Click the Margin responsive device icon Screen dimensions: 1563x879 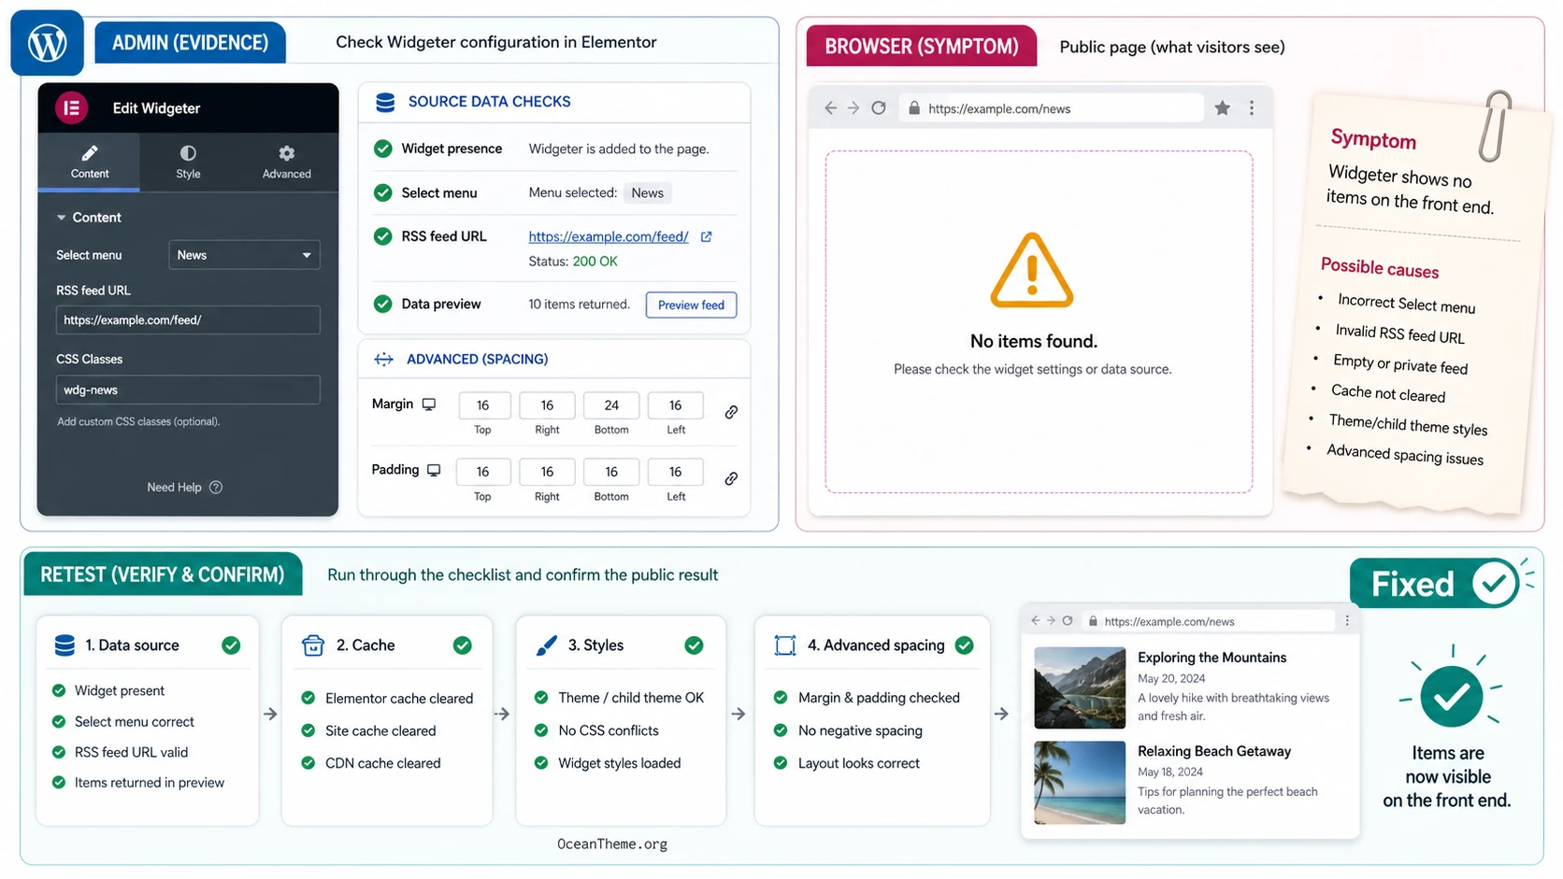coord(429,404)
